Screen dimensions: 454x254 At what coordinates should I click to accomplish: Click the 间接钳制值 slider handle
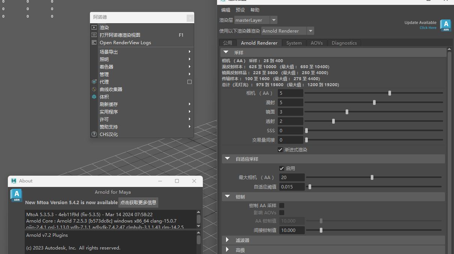[321, 230]
